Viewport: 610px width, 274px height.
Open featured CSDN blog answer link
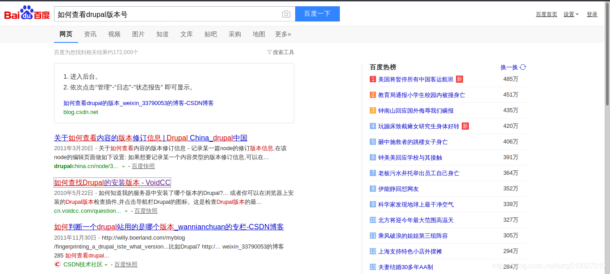[x=138, y=103]
